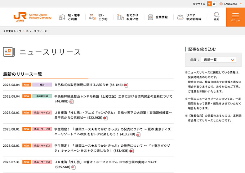Click the train icon beside 駅・電車ご利用
Viewport: 245px width, 173px height.
click(x=62, y=17)
